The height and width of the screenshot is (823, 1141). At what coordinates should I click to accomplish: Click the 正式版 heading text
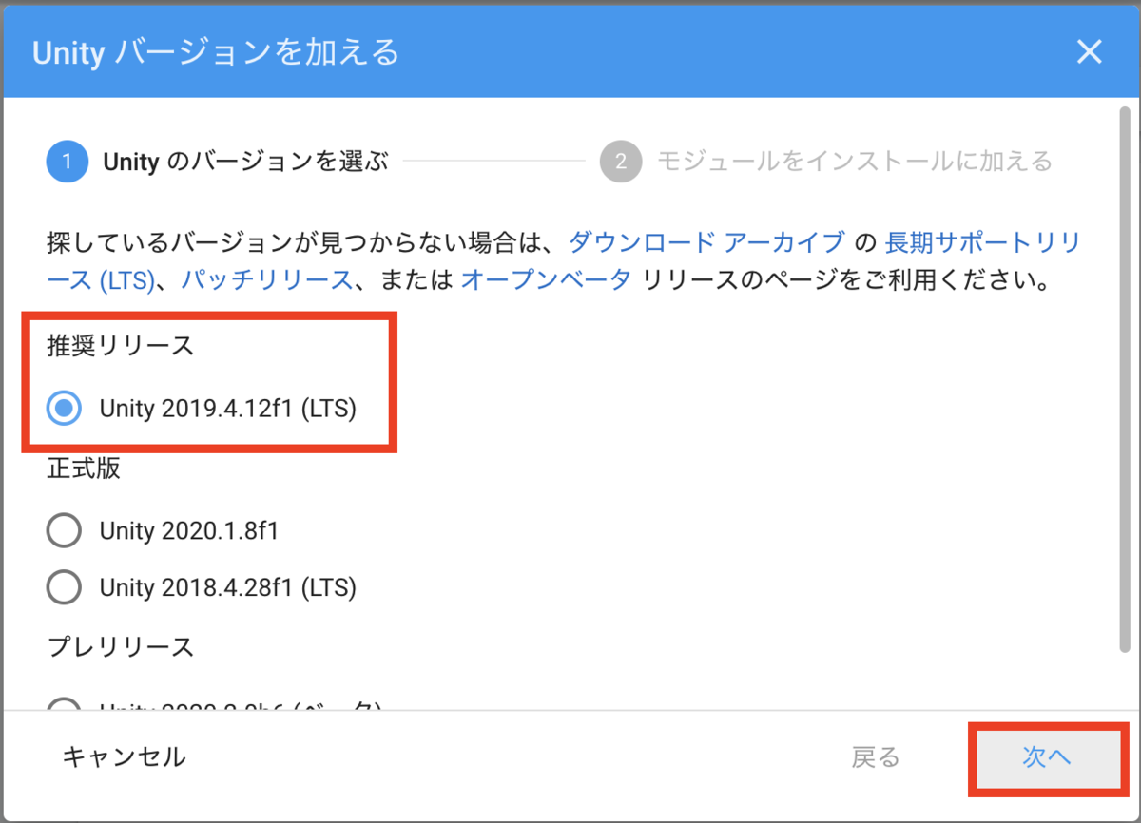tap(84, 469)
